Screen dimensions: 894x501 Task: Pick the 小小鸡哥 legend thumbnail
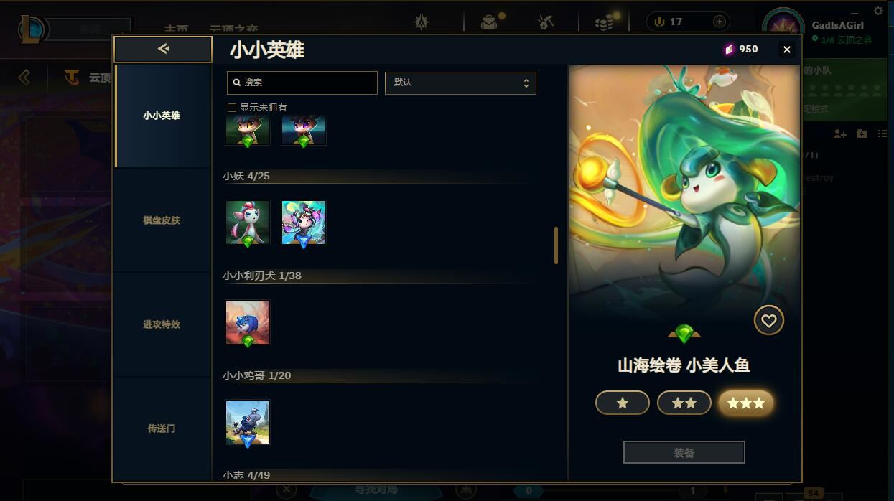(x=248, y=422)
